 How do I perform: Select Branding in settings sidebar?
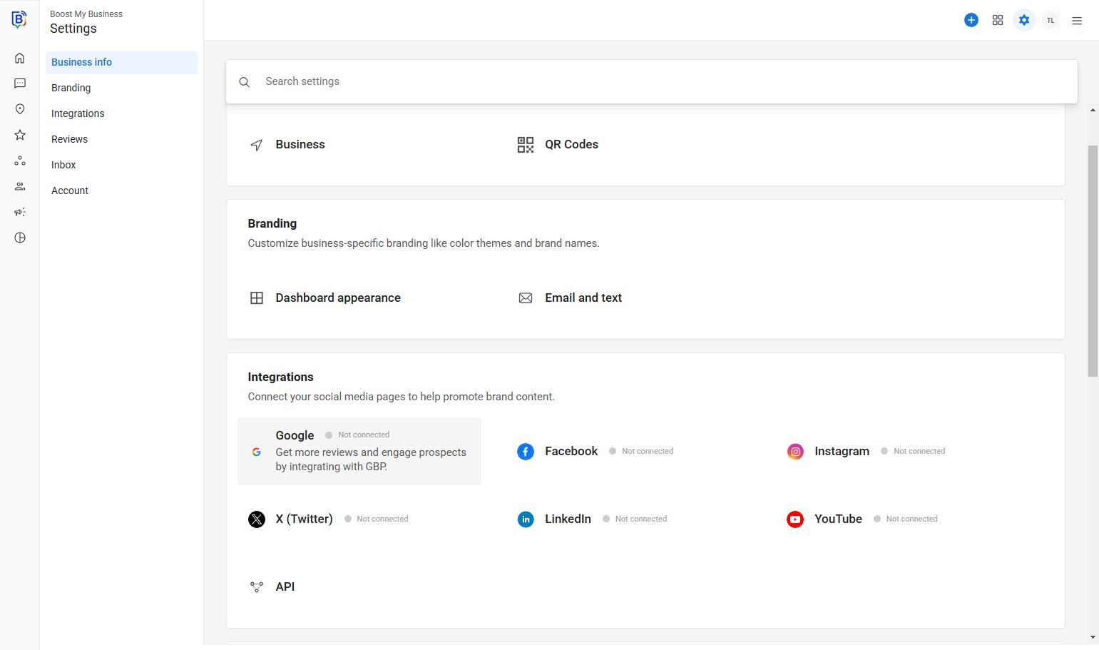click(71, 88)
